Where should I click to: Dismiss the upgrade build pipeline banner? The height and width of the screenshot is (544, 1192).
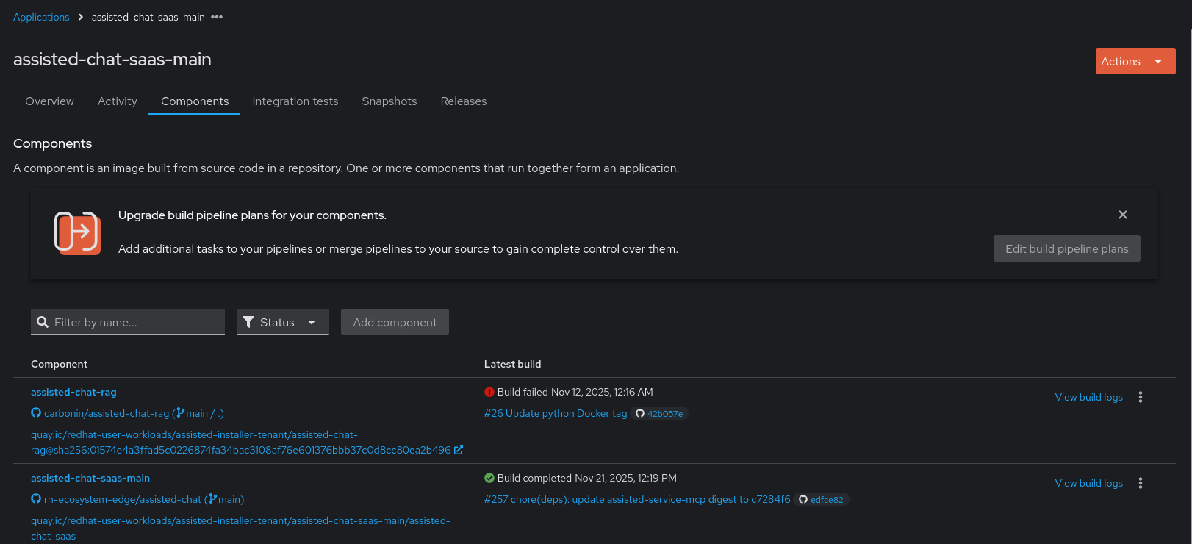pyautogui.click(x=1122, y=215)
